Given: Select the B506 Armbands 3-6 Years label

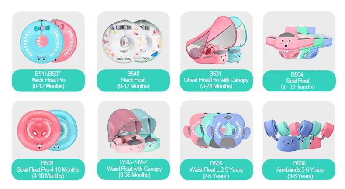Looking at the screenshot, I should point(299,170).
